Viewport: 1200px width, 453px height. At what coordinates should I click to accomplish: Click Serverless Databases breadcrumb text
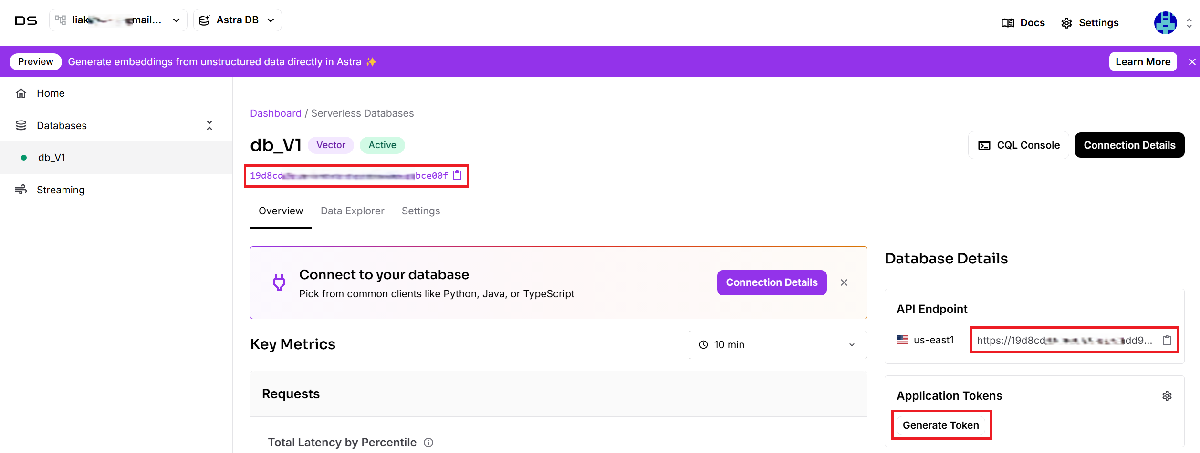362,113
